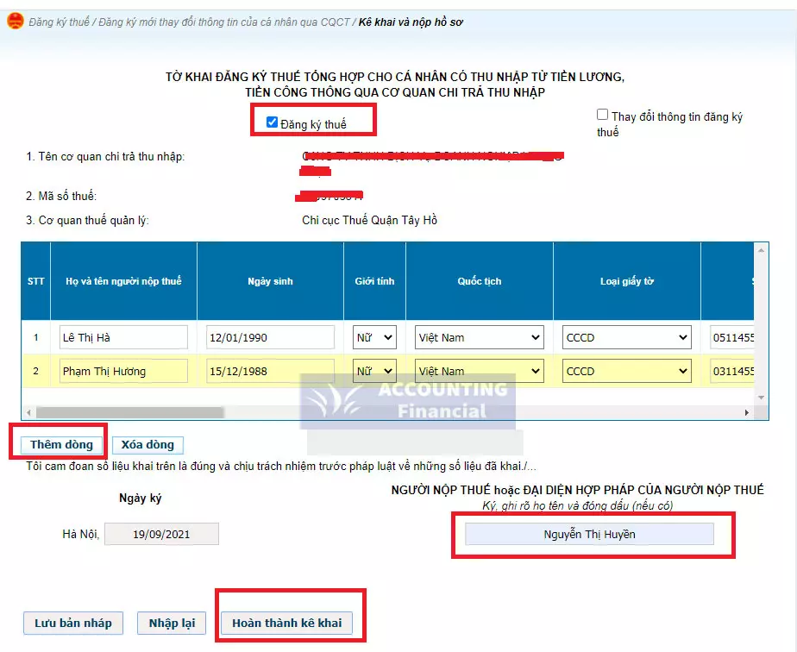Reset form using "Nhập lại" button

point(172,623)
